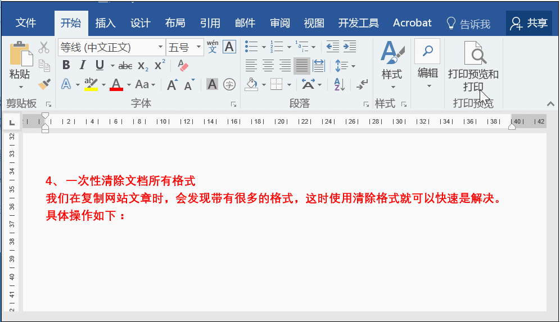Toggle bold formatting
This screenshot has height=322, width=560.
click(66, 65)
